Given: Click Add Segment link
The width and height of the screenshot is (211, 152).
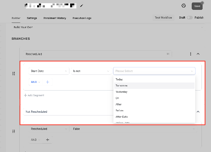Looking at the screenshot, I should [x=34, y=95].
